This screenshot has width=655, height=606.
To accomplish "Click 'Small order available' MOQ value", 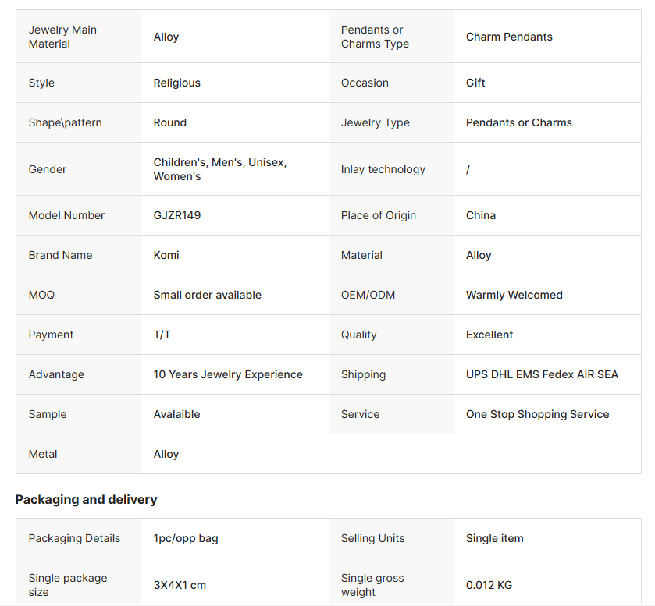I will (208, 295).
